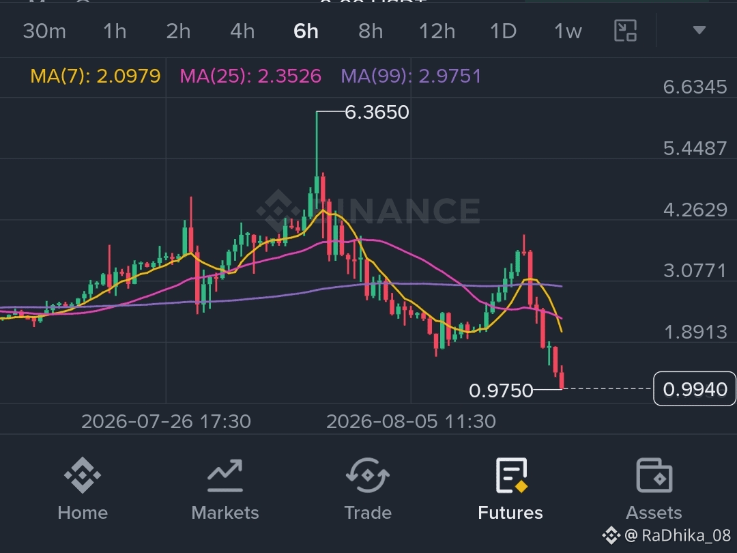Tap the MA(99): 2.9751 indicator label
This screenshot has width=737, height=553.
(x=411, y=76)
